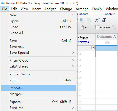This screenshot has height=111, width=118.
Task: Open the Arrange menu
Action: click(82, 9)
